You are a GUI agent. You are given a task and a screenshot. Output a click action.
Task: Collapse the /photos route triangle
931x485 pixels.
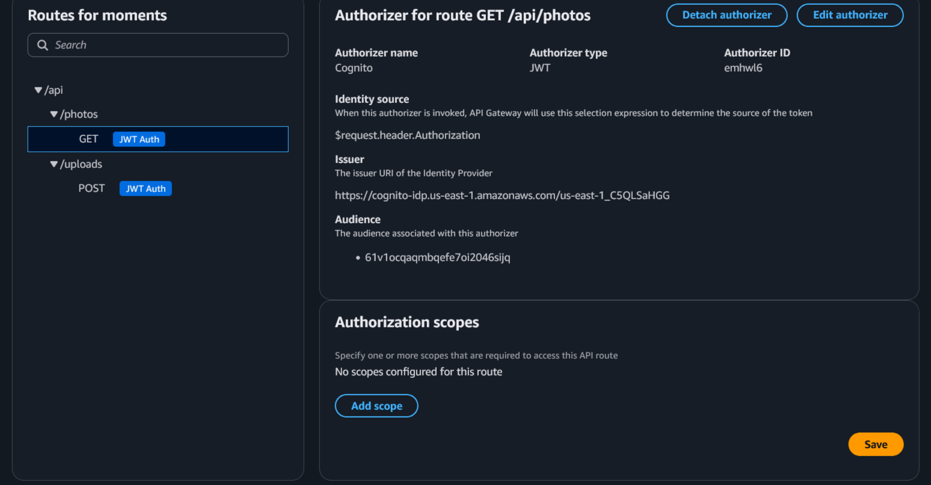(54, 114)
